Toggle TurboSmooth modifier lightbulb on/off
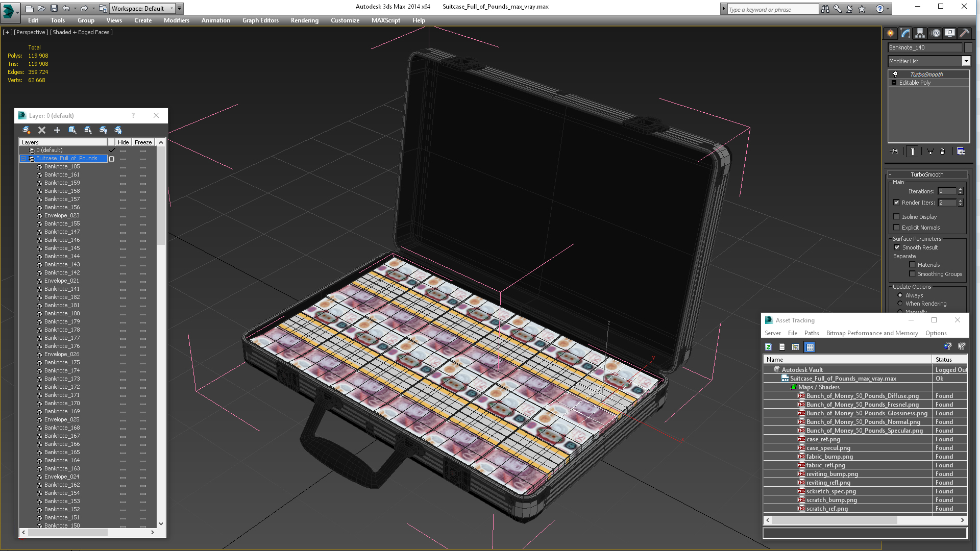This screenshot has width=980, height=551. tap(895, 74)
